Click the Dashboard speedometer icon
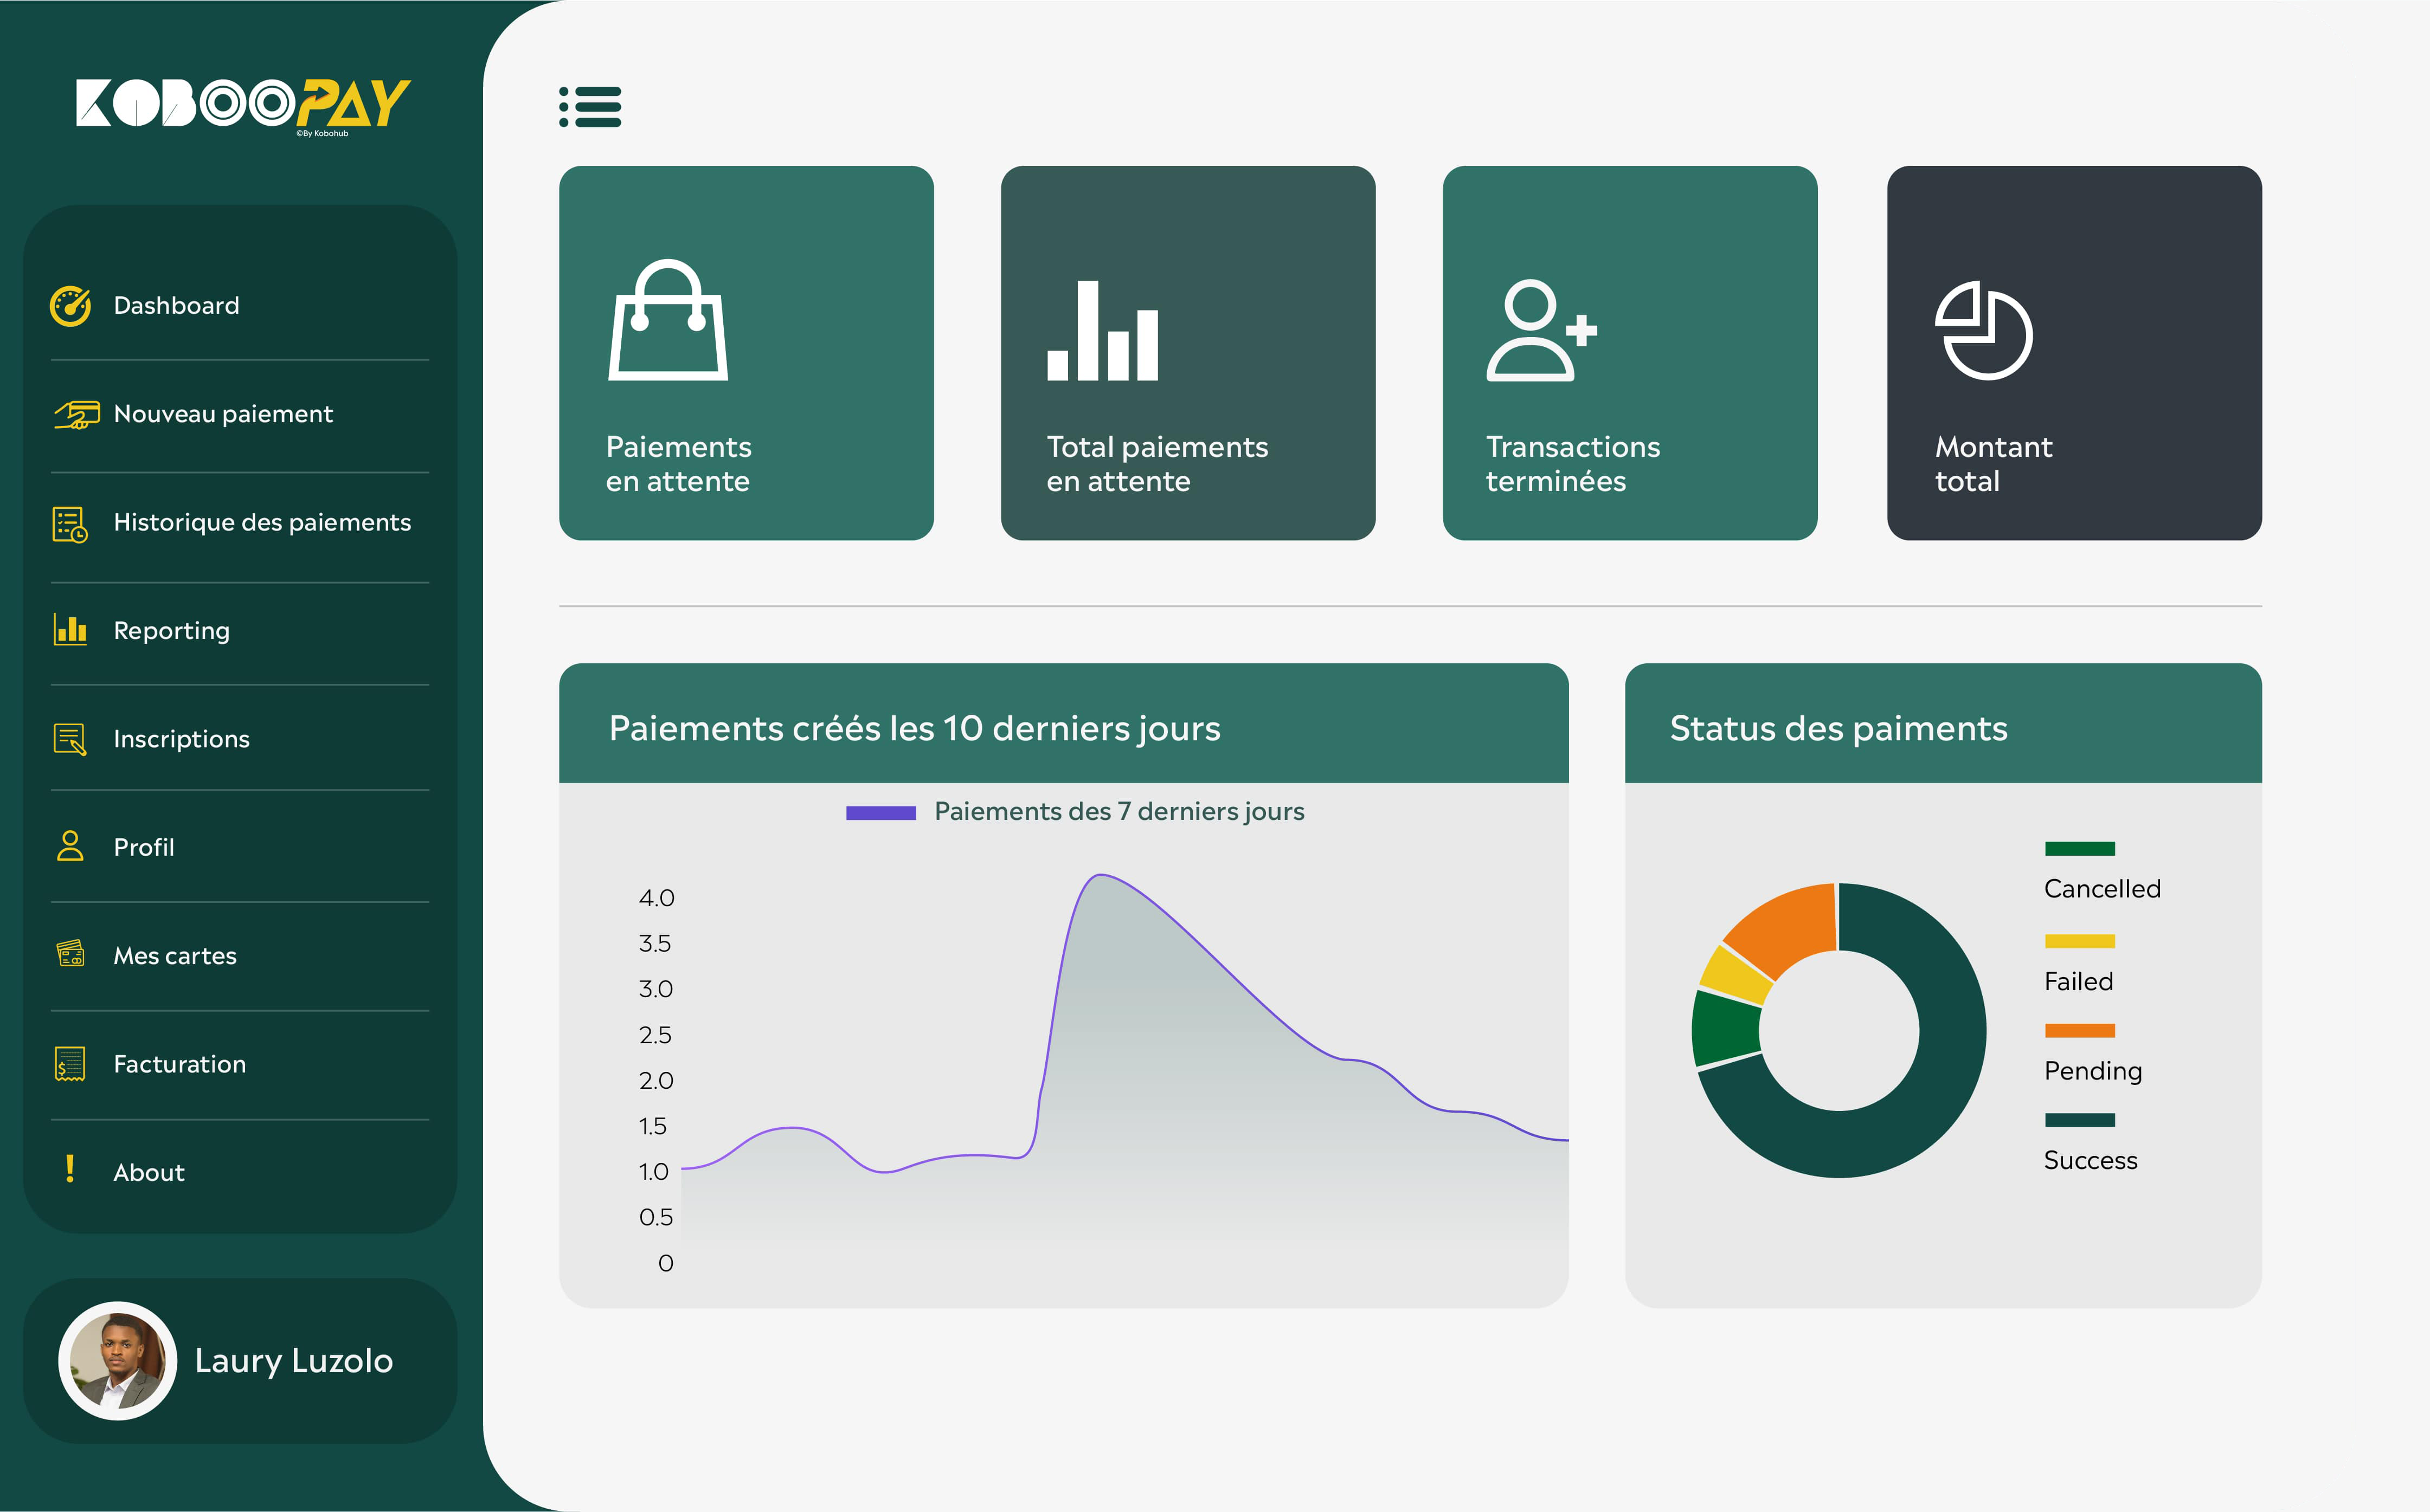Screen dimensions: 2430x1512 [71, 306]
